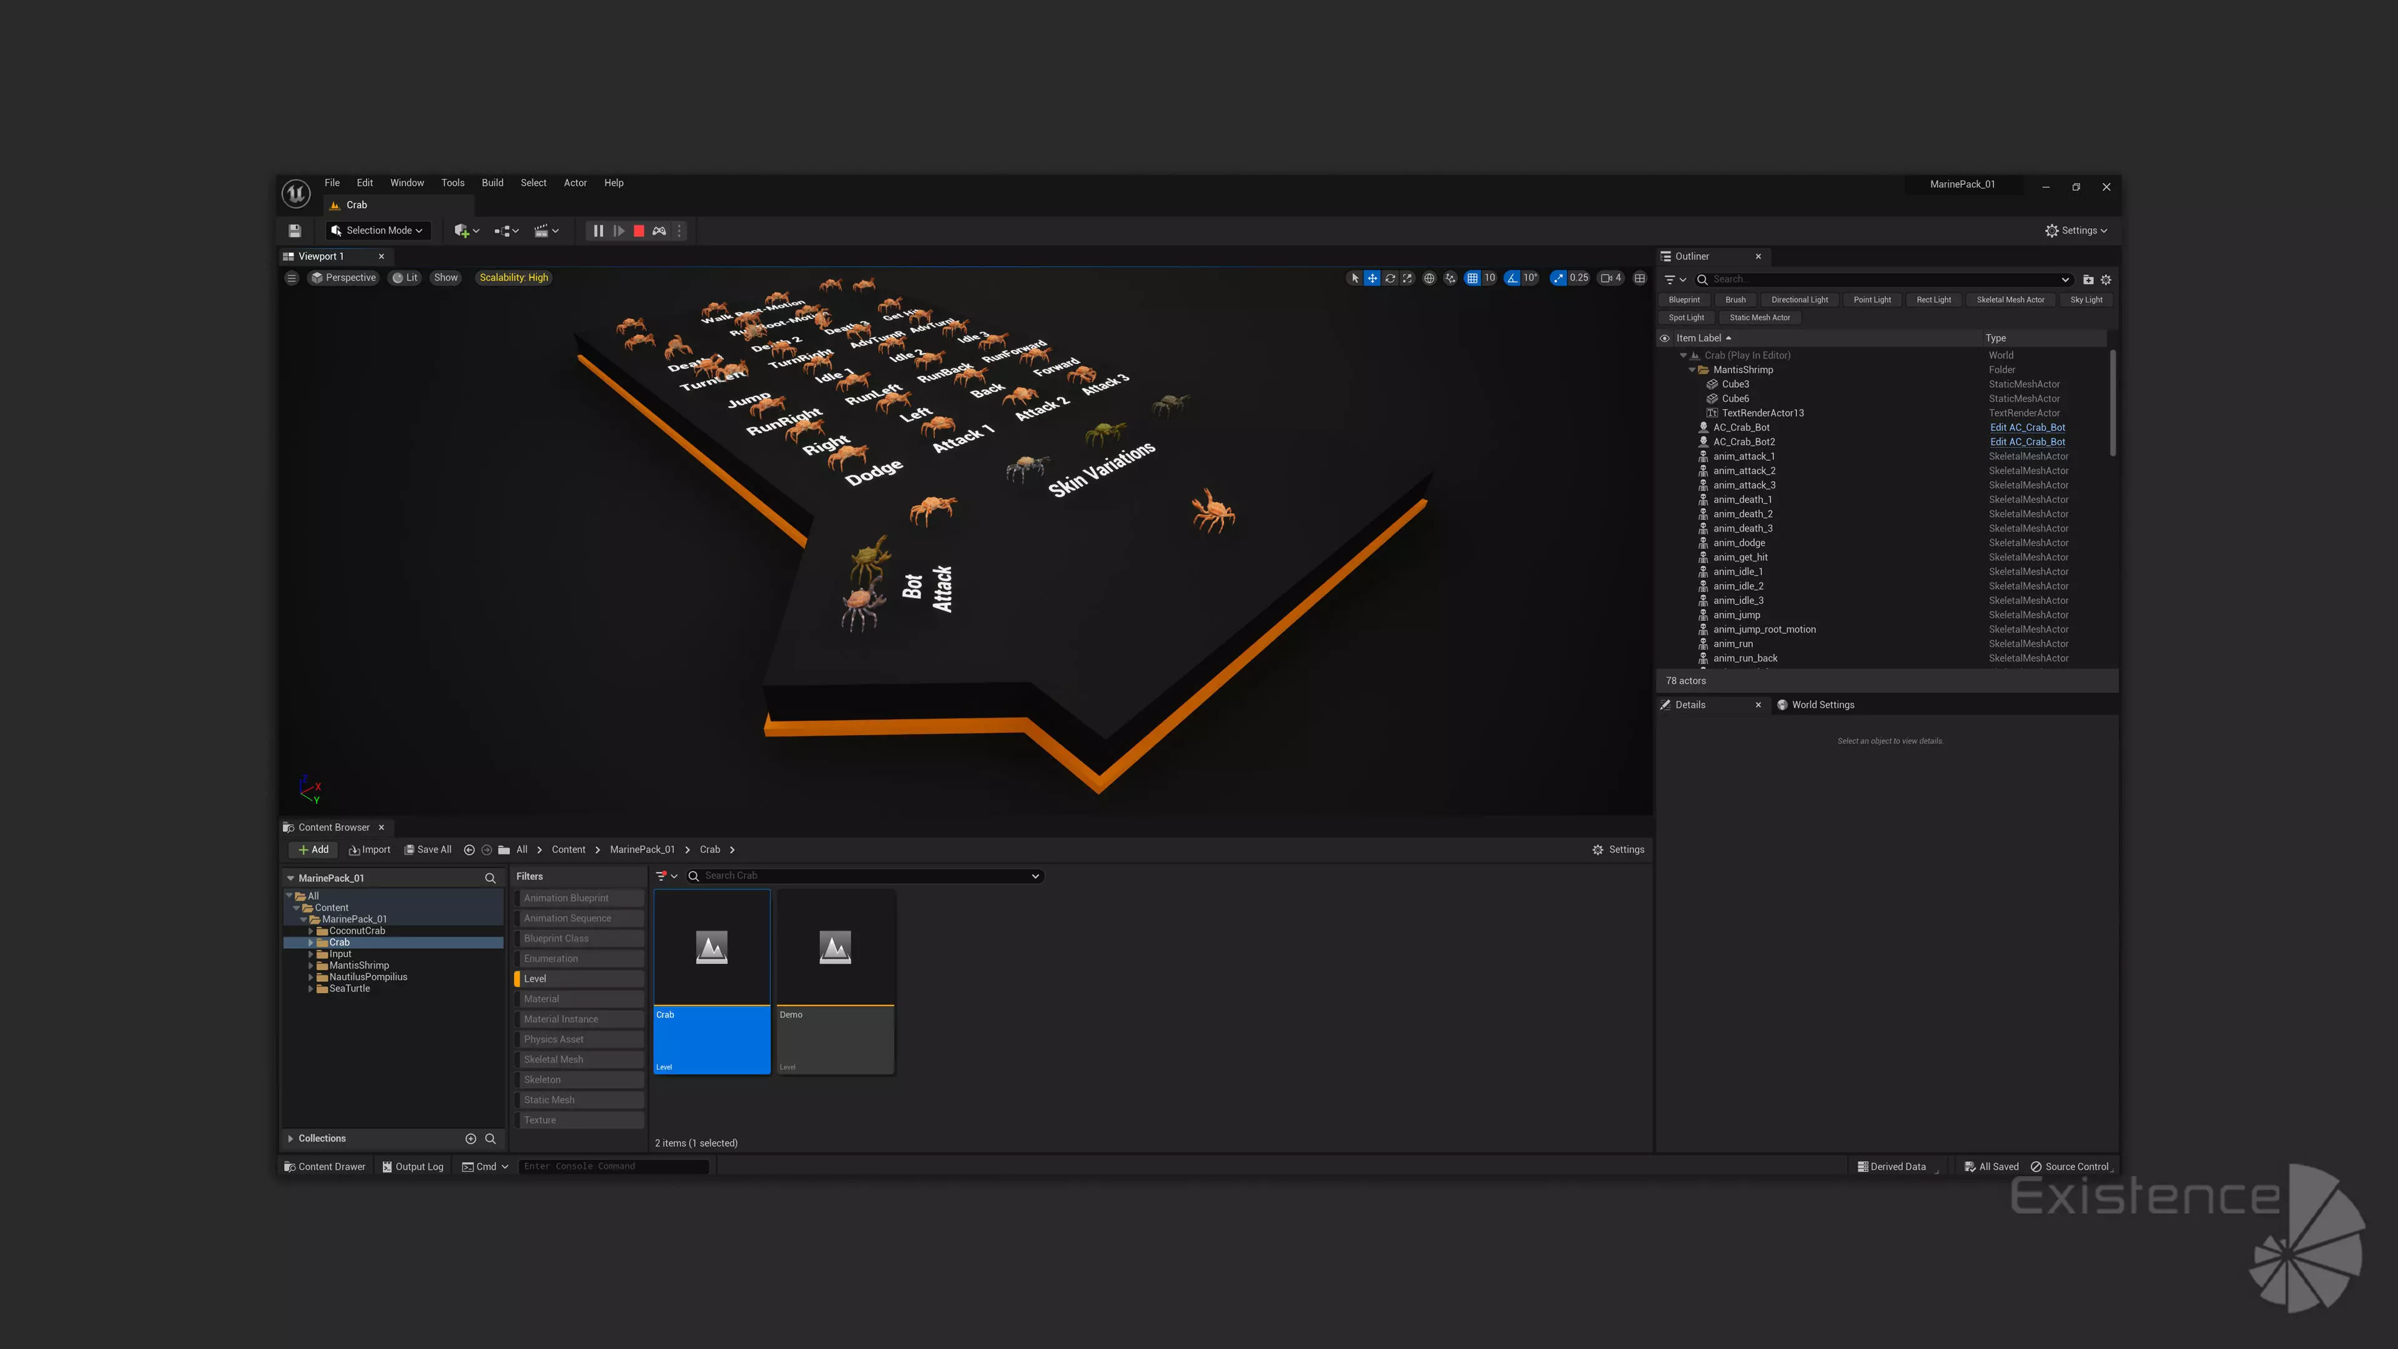
Task: Pause the play-in-editor simulation
Action: pyautogui.click(x=598, y=231)
